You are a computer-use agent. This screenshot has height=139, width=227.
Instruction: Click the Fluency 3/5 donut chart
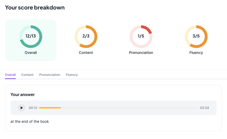click(x=196, y=36)
